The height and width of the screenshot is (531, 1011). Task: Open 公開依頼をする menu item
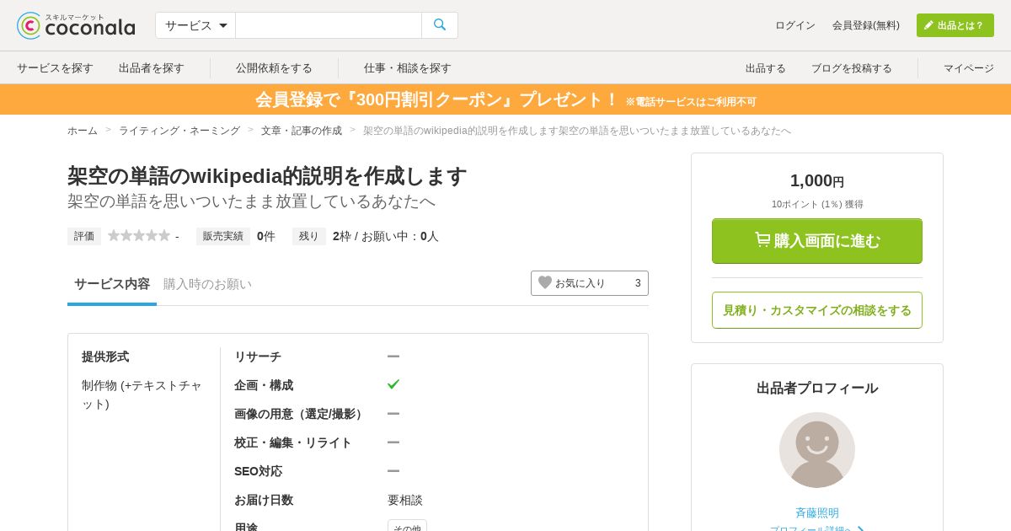point(274,68)
